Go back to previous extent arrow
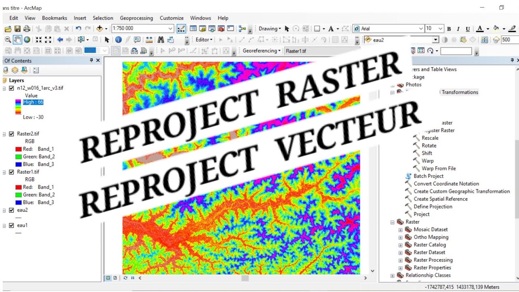This screenshot has height=292, width=519. pos(60,40)
